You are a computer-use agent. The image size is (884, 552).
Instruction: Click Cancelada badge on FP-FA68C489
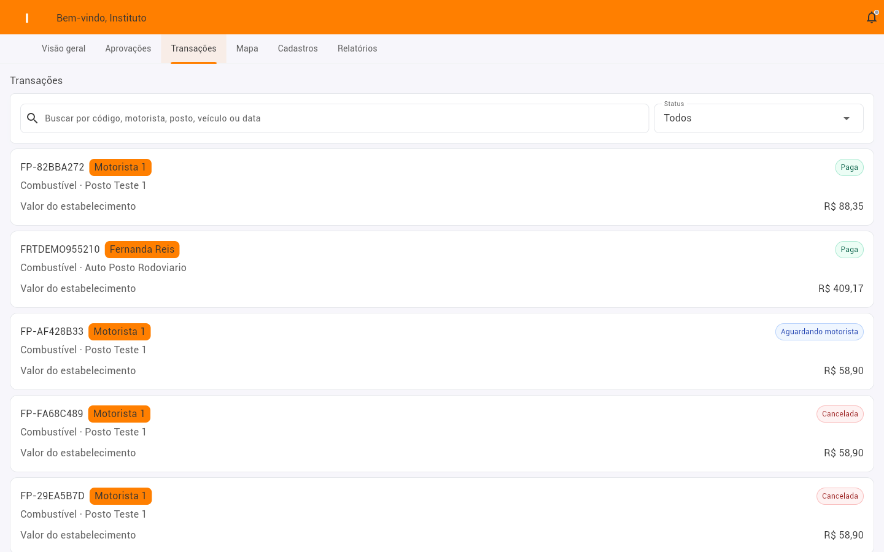(x=840, y=414)
